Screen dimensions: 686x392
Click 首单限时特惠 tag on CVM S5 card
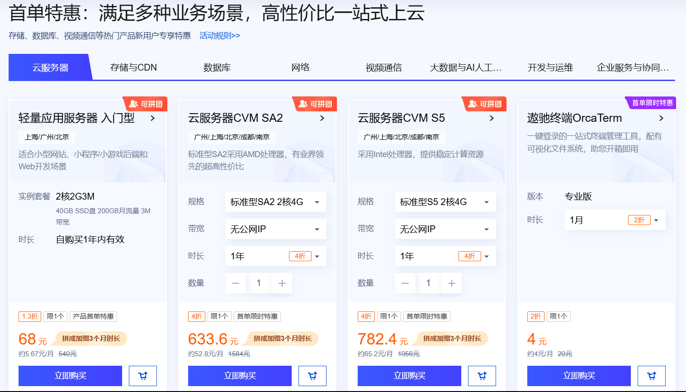click(x=427, y=316)
